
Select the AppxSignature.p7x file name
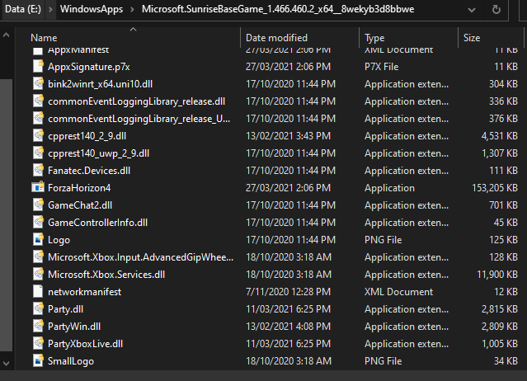point(89,67)
